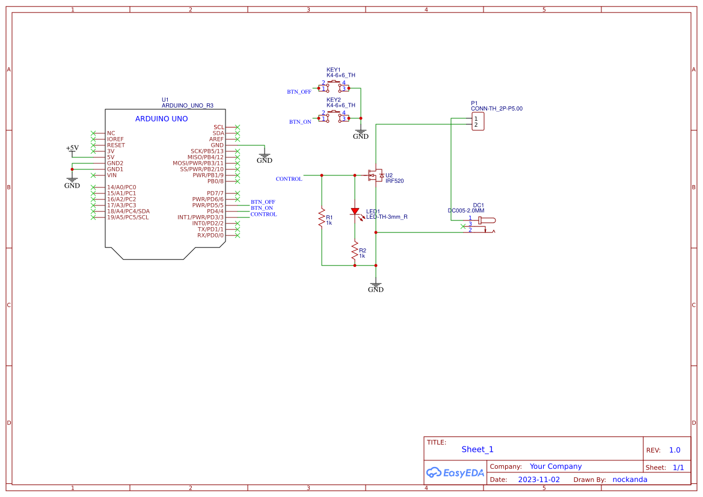Select the IRF520 MOSFET symbol U2

[376, 175]
